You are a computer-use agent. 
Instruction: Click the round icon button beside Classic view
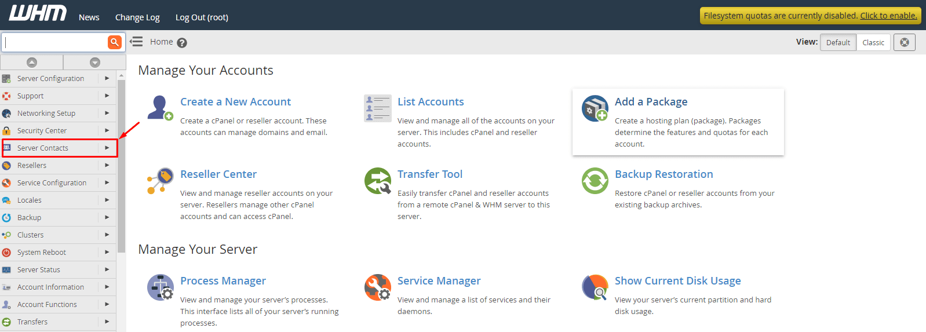(x=905, y=42)
